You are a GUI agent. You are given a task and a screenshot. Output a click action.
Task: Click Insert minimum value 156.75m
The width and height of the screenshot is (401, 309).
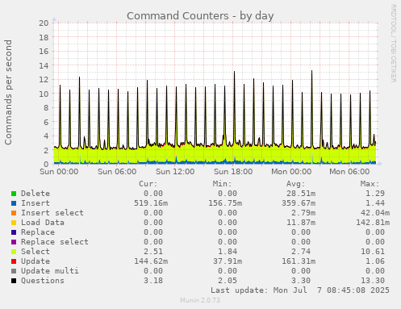coord(225,203)
